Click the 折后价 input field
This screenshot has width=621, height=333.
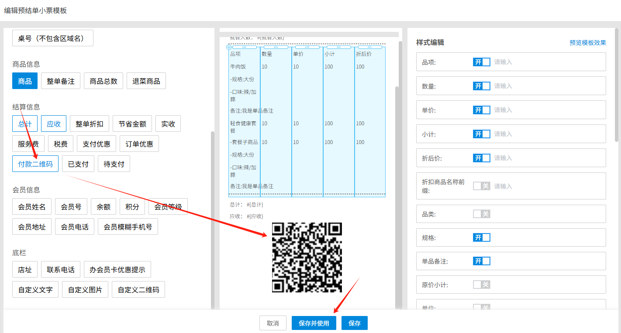(547, 158)
